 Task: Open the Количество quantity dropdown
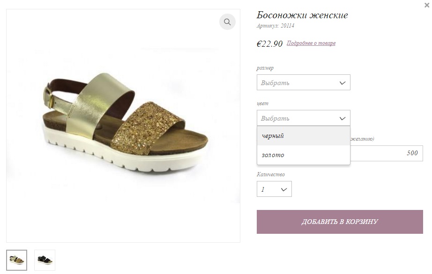(274, 189)
